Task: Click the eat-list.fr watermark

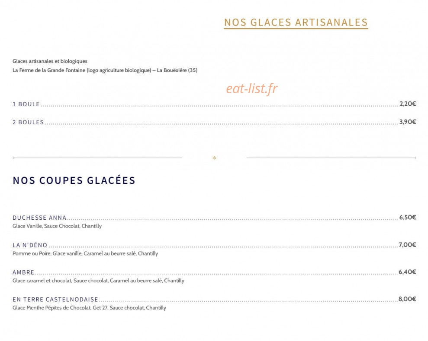Action: click(252, 88)
